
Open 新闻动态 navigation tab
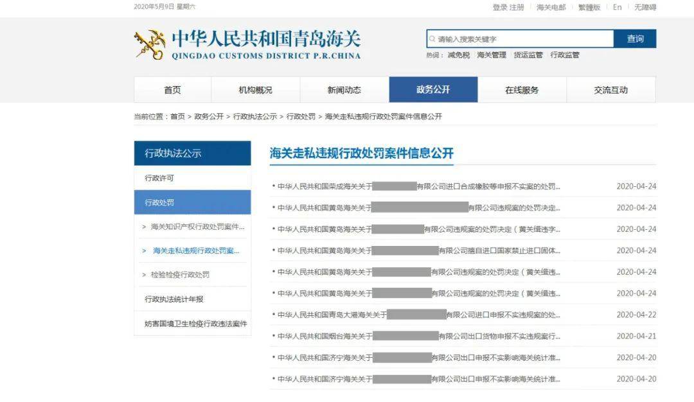point(344,90)
